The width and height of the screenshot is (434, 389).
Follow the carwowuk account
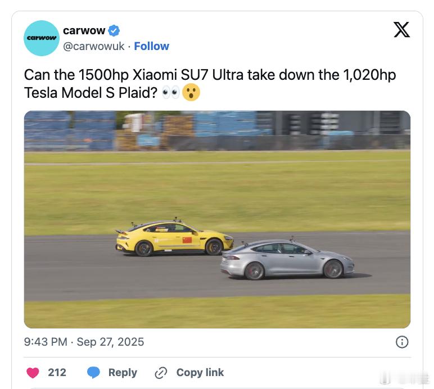click(x=151, y=46)
